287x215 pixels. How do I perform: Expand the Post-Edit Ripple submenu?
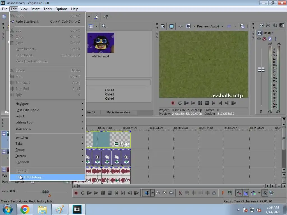(x=48, y=110)
